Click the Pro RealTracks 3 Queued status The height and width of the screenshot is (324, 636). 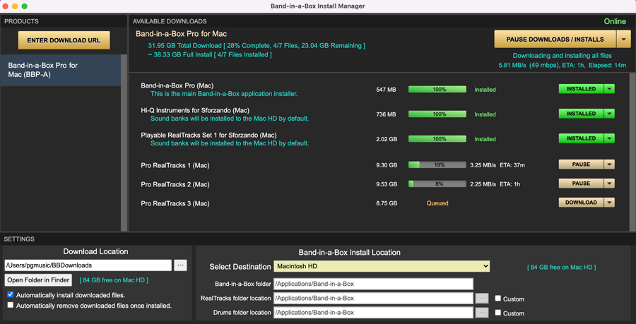[x=437, y=203]
